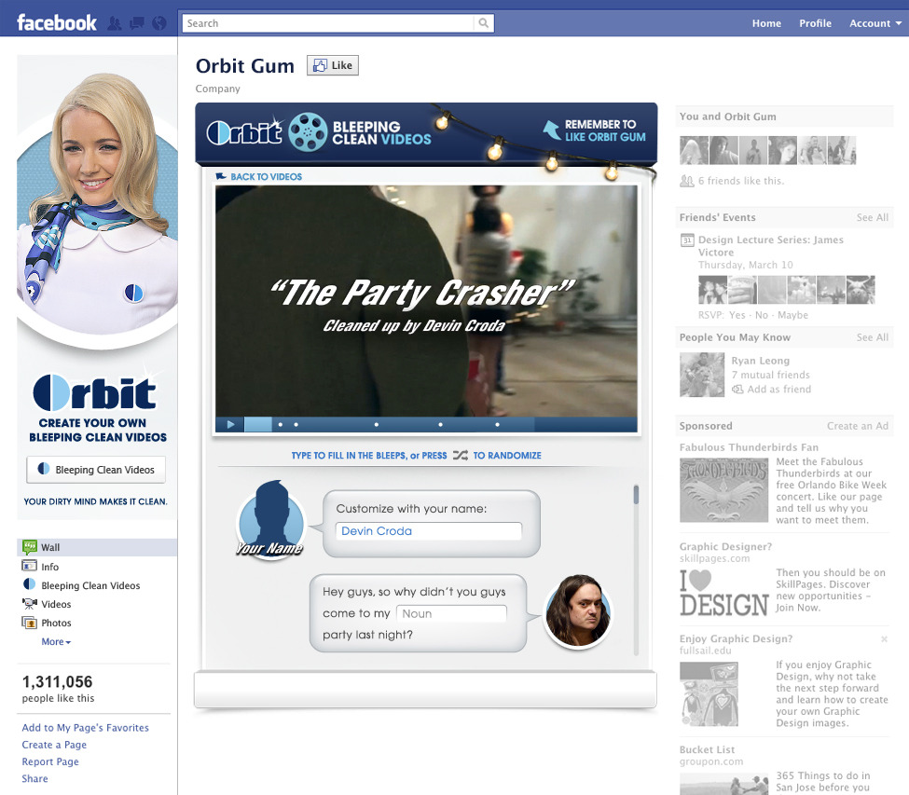The image size is (909, 795).
Task: Play the Party Crasher video
Action: coord(230,424)
